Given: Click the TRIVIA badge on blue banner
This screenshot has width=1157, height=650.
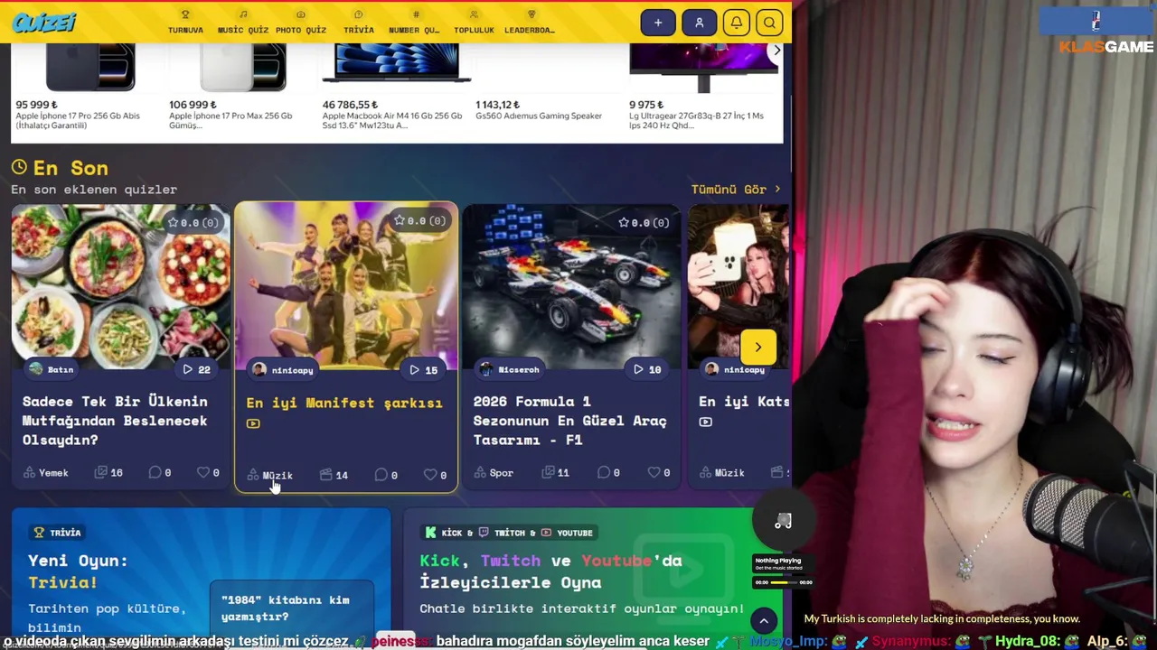Looking at the screenshot, I should (58, 533).
